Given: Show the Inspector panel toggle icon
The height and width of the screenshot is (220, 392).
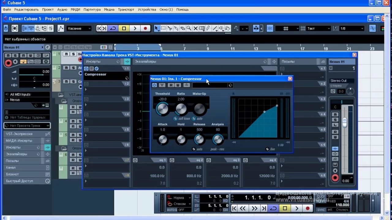Looking at the screenshot, I should click(25, 28).
